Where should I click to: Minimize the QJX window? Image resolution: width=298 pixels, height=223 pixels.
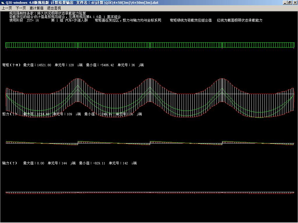click(285, 2)
